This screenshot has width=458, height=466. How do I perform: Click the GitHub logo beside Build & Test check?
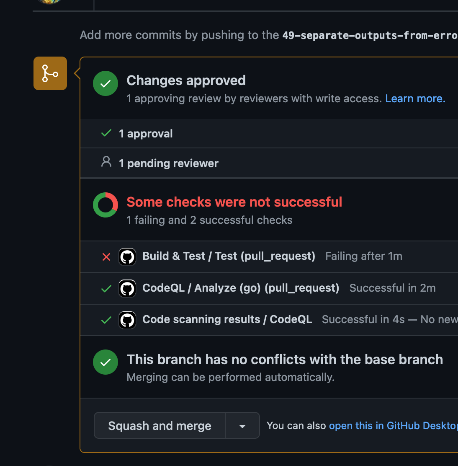[127, 256]
